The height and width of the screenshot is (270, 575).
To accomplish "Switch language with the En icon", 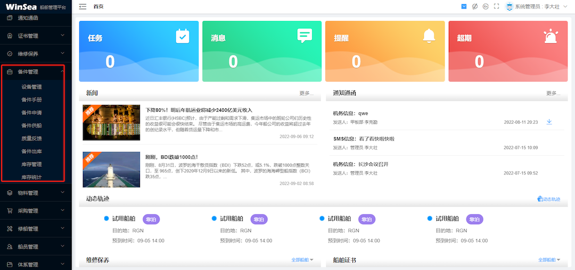I will click(x=486, y=6).
